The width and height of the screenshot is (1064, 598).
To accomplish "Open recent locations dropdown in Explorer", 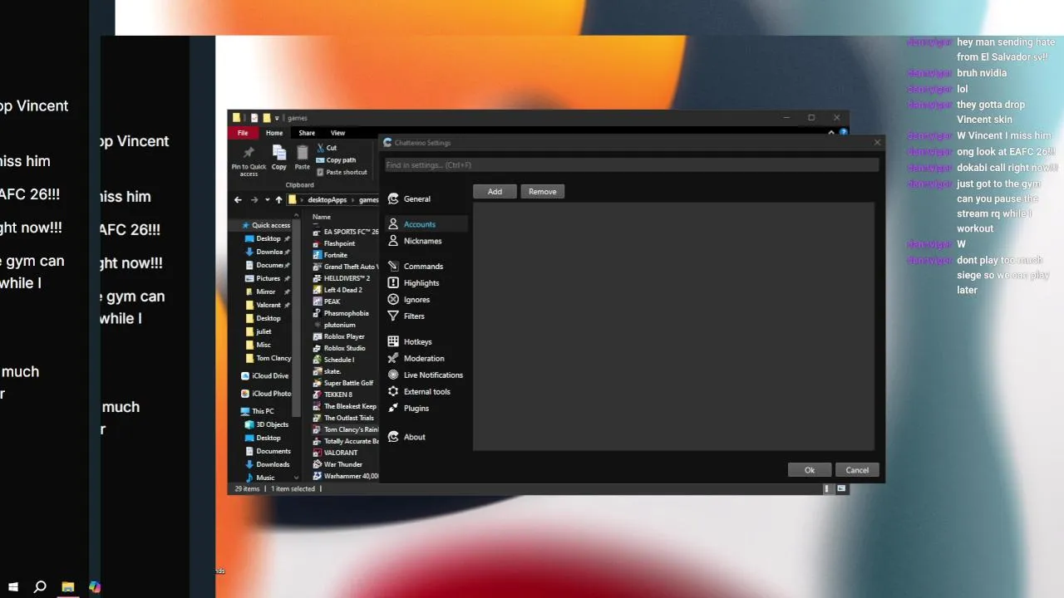I will [267, 200].
